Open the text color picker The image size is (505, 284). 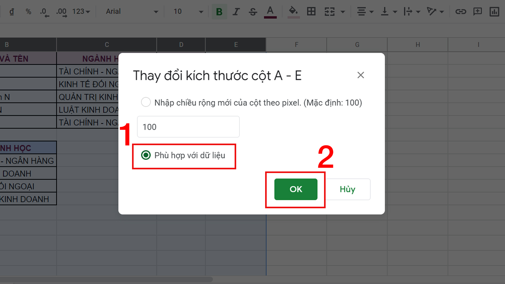[x=270, y=12]
